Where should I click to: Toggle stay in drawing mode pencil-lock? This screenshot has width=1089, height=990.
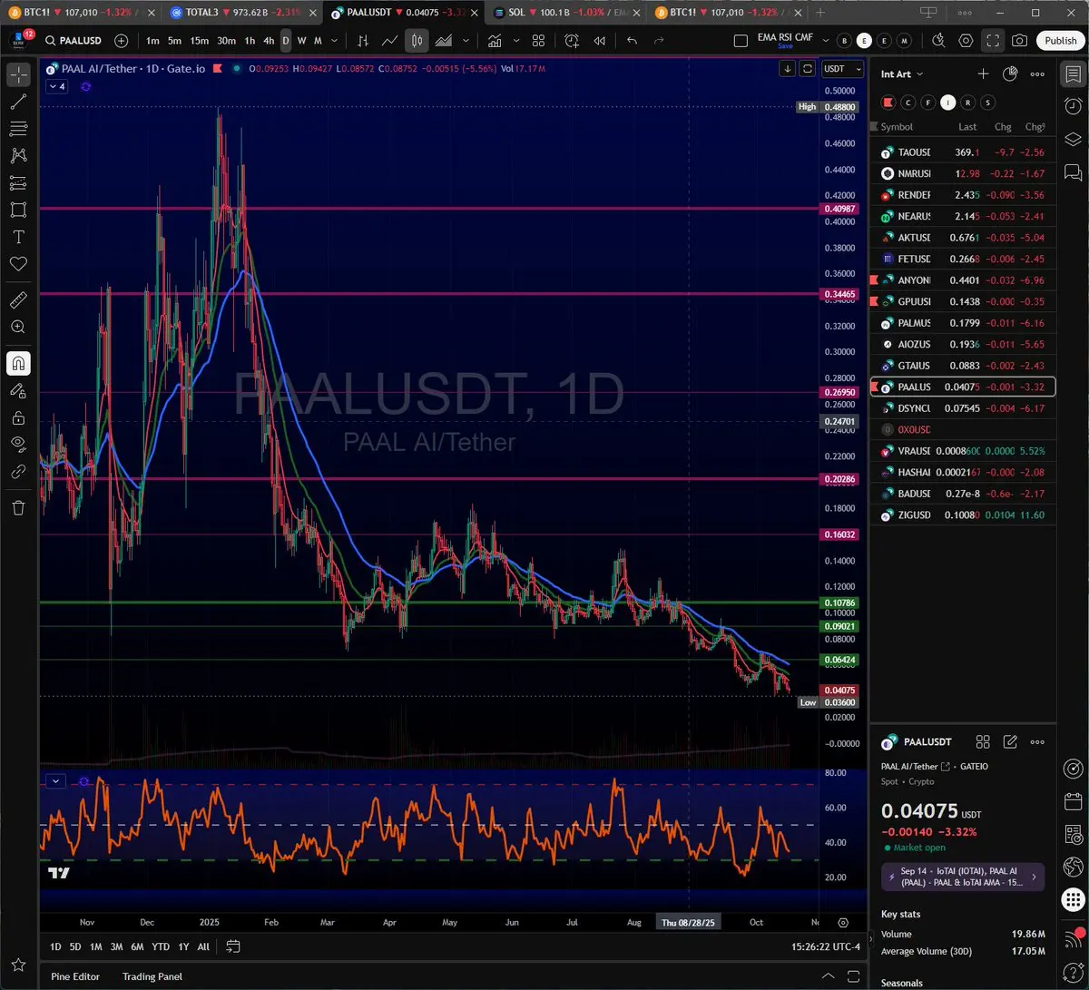point(18,390)
